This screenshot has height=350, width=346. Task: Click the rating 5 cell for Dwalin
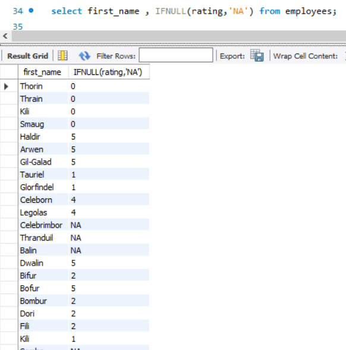click(x=109, y=263)
